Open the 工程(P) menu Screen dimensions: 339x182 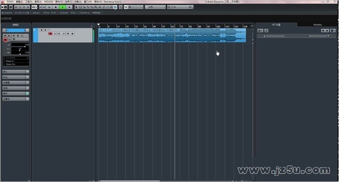(29, 1)
